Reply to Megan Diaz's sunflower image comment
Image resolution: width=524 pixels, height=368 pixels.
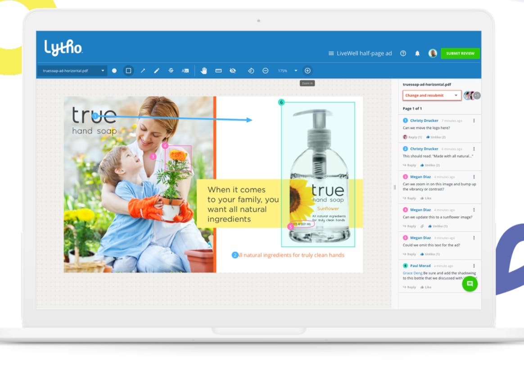(409, 226)
